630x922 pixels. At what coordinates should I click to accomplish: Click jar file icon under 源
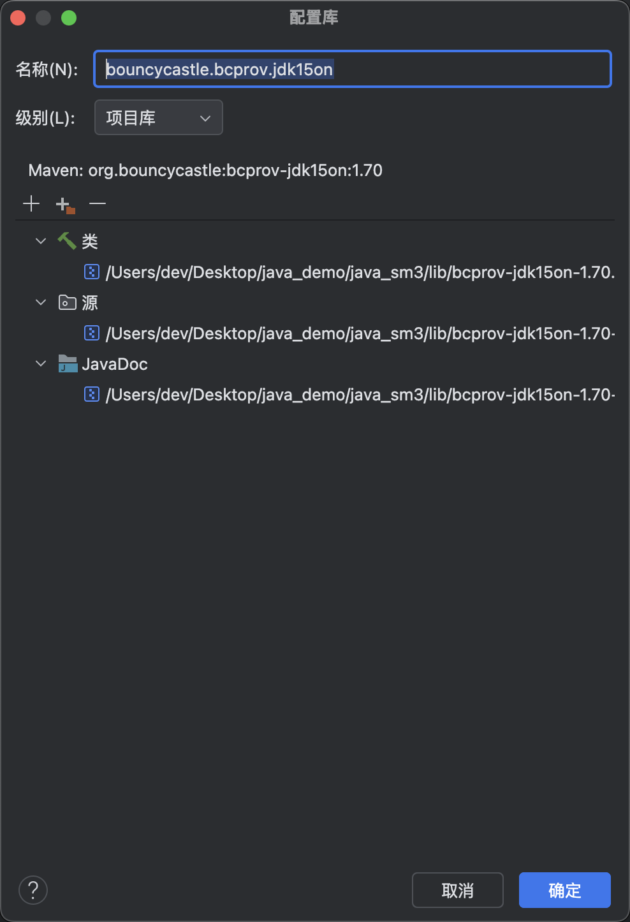92,333
